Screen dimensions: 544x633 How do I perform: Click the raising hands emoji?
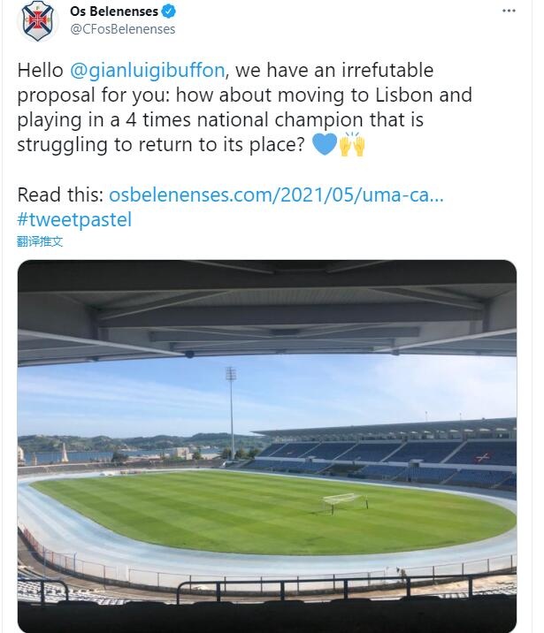(352, 145)
